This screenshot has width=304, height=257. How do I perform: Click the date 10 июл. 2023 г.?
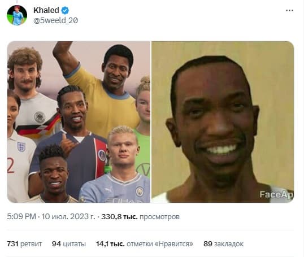coord(68,216)
